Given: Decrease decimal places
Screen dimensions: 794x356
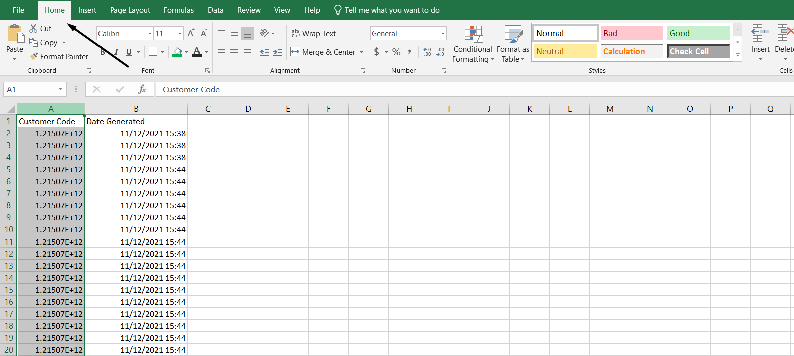Looking at the screenshot, I should pyautogui.click(x=440, y=52).
